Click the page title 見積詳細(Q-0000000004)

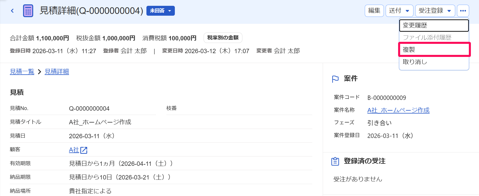point(91,11)
